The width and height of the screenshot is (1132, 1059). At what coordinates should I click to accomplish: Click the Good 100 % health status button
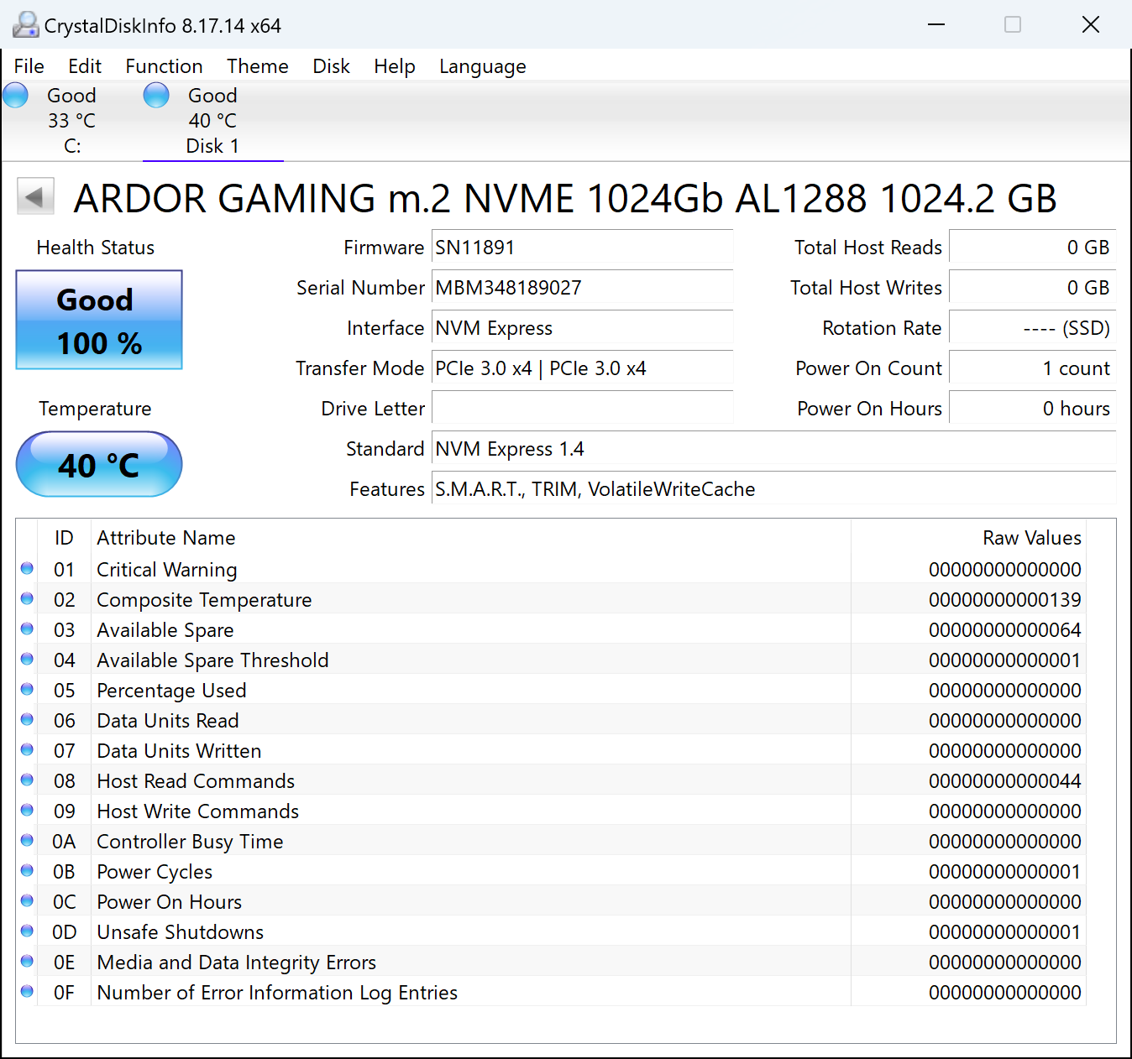(x=99, y=320)
